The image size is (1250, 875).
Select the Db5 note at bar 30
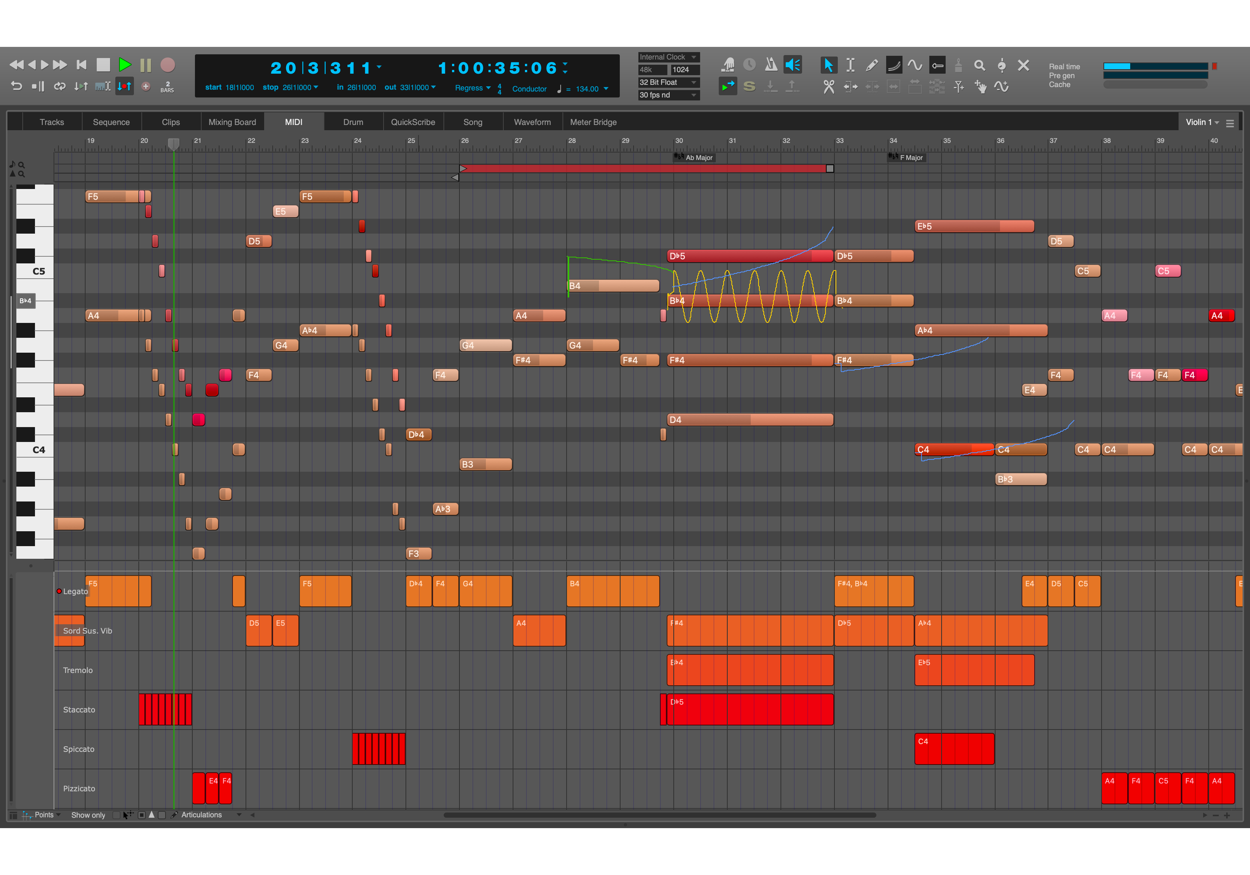pos(750,256)
